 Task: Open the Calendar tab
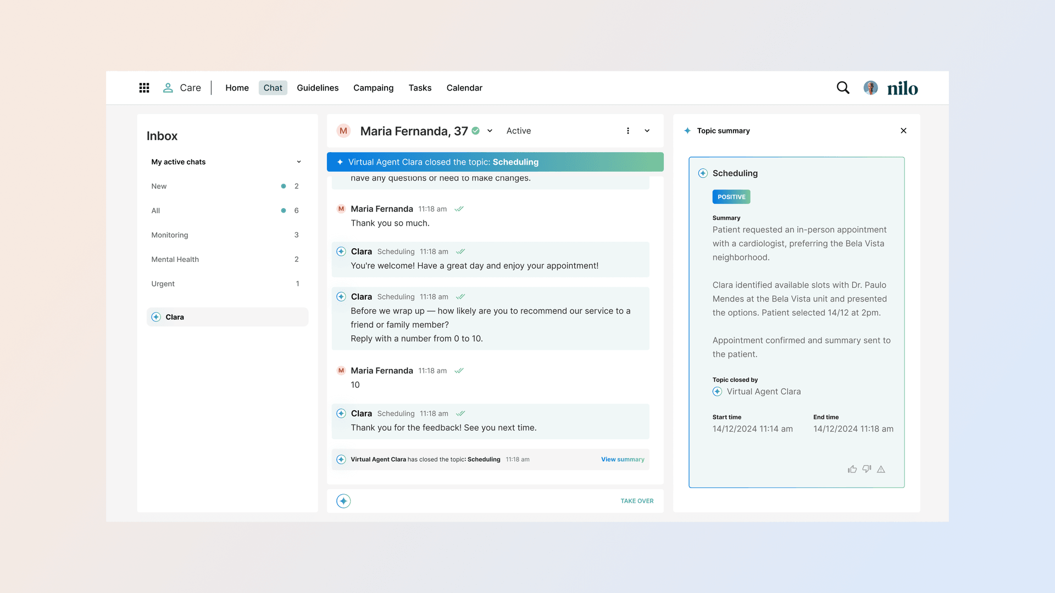click(x=464, y=88)
